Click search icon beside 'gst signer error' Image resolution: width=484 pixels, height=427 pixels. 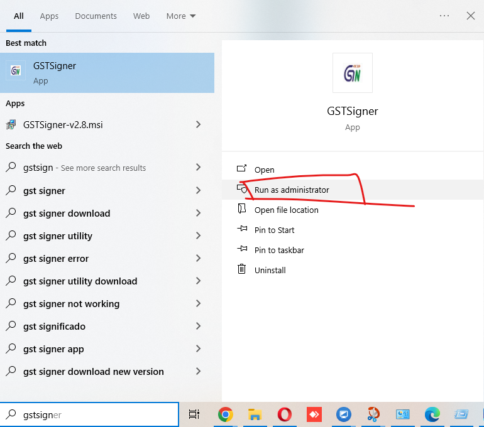(11, 258)
